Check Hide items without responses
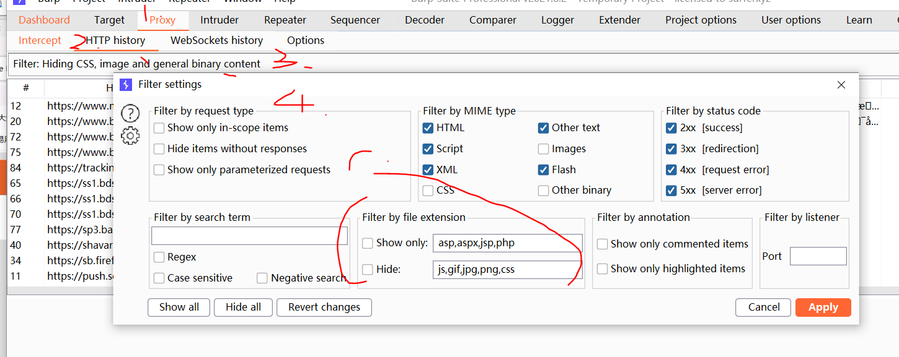Viewport: 899px width, 357px height. [x=159, y=149]
